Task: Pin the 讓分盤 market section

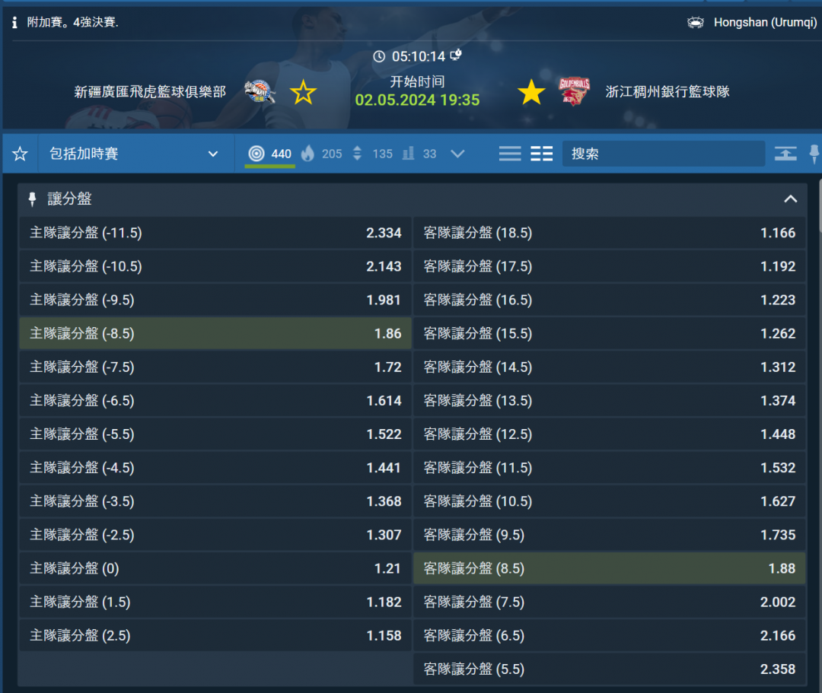Action: click(x=32, y=199)
